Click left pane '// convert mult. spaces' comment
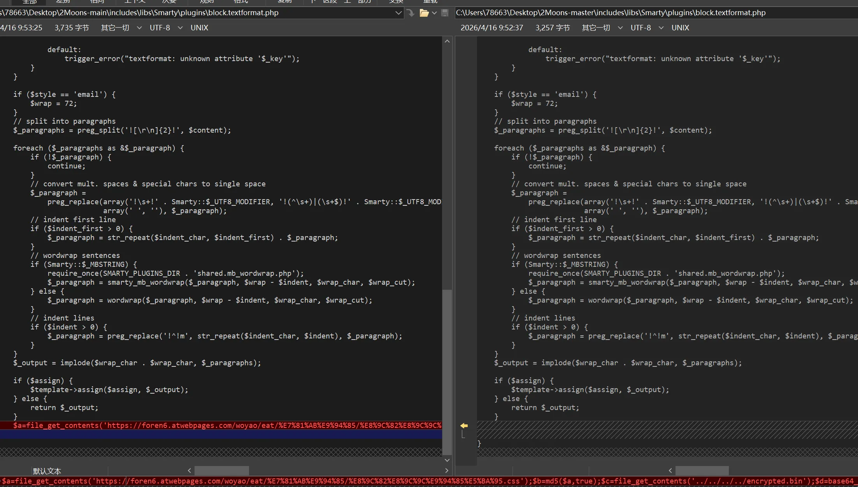Image resolution: width=858 pixels, height=487 pixels. [148, 184]
